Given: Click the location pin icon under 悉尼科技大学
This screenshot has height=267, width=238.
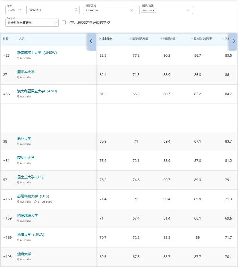Looking at the screenshot, I should coord(18,202).
